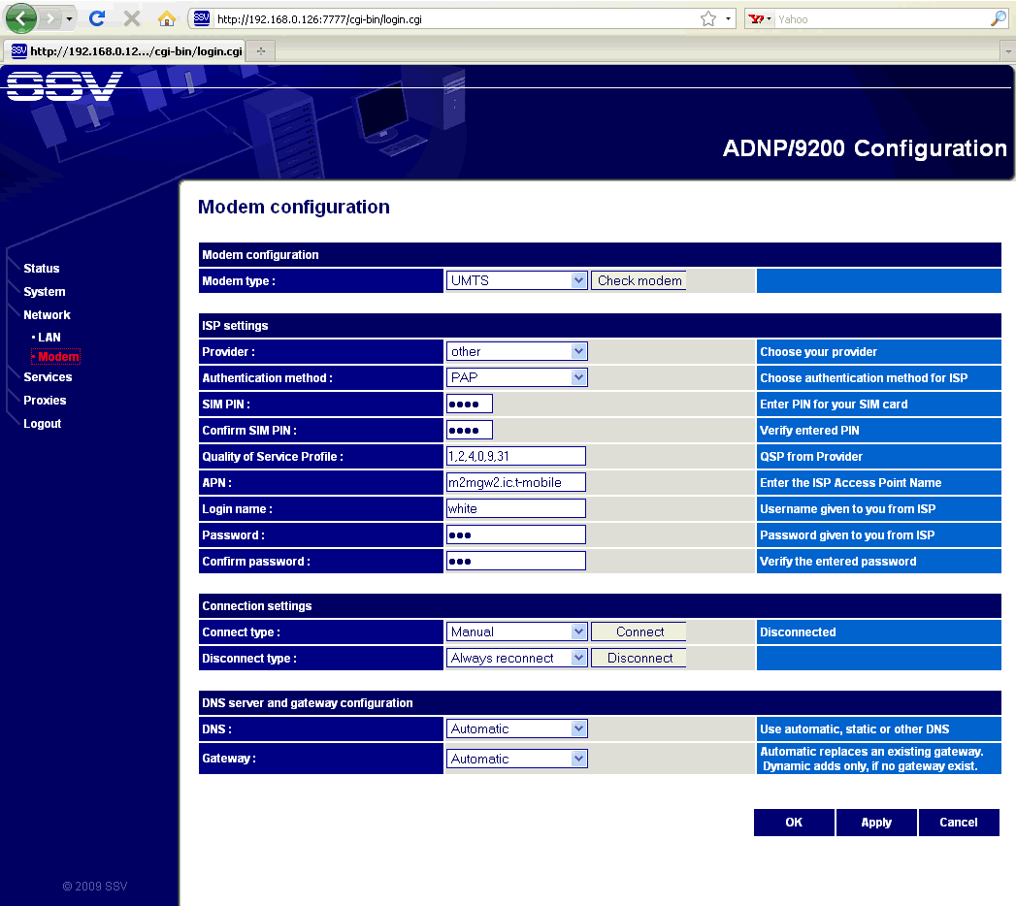Click the SSV logo in the header

pyautogui.click(x=64, y=86)
